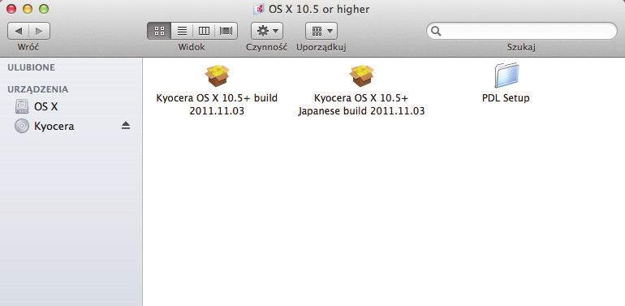This screenshot has width=625, height=306.
Task: Go forward with the right arrow button
Action: pyautogui.click(x=39, y=31)
